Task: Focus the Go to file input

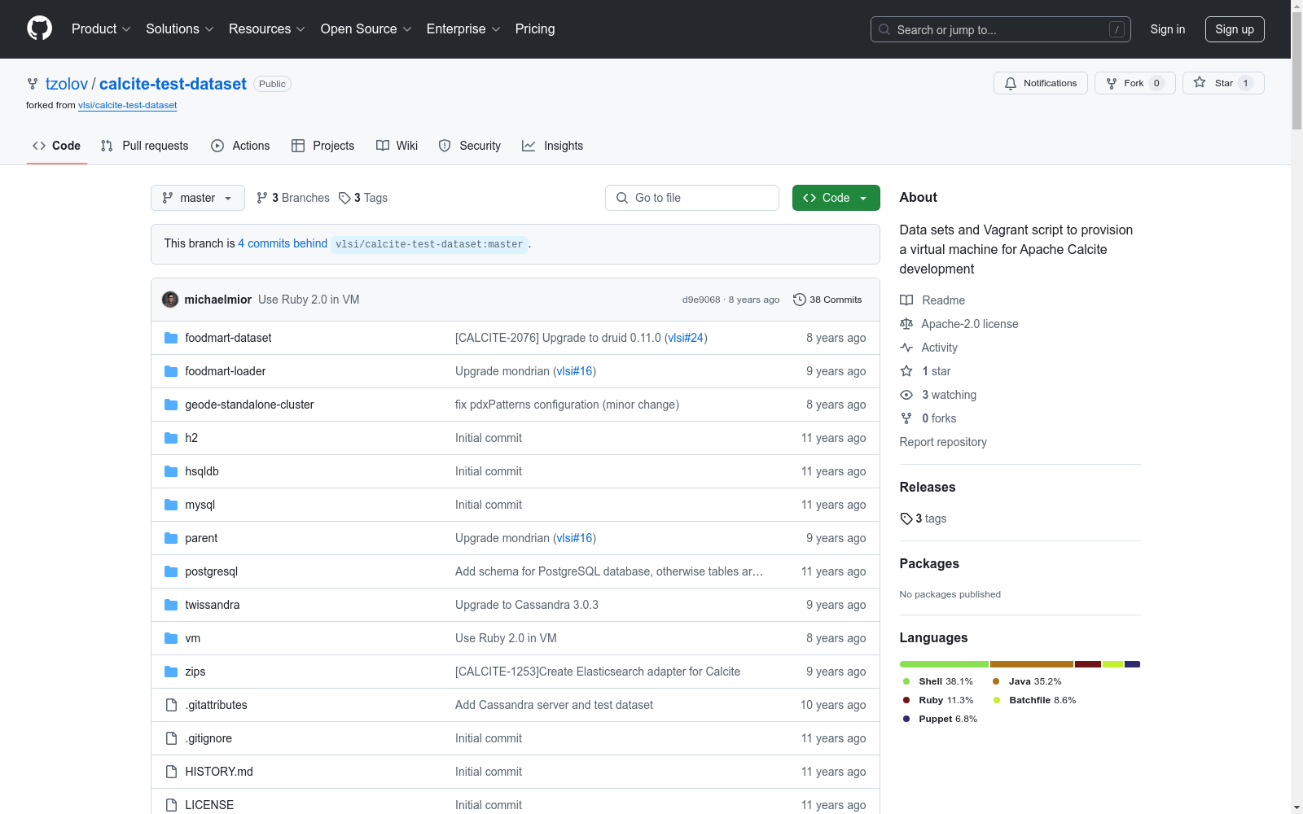Action: click(692, 198)
